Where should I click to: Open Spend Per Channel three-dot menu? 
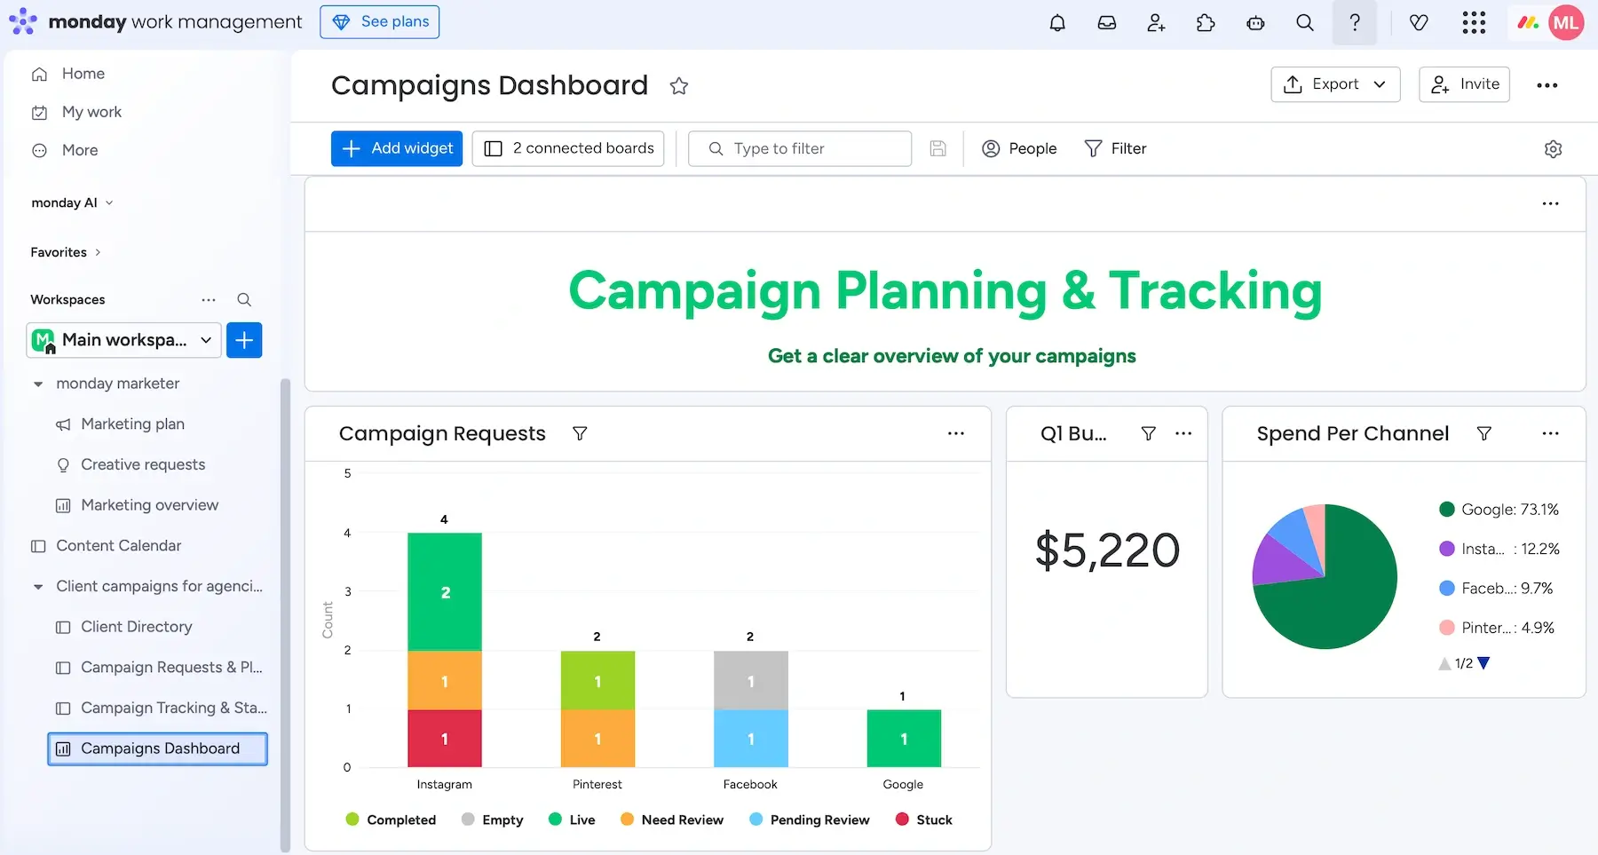(1550, 433)
